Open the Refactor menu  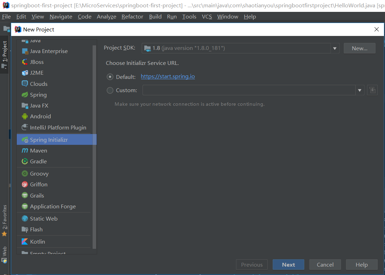tap(132, 17)
